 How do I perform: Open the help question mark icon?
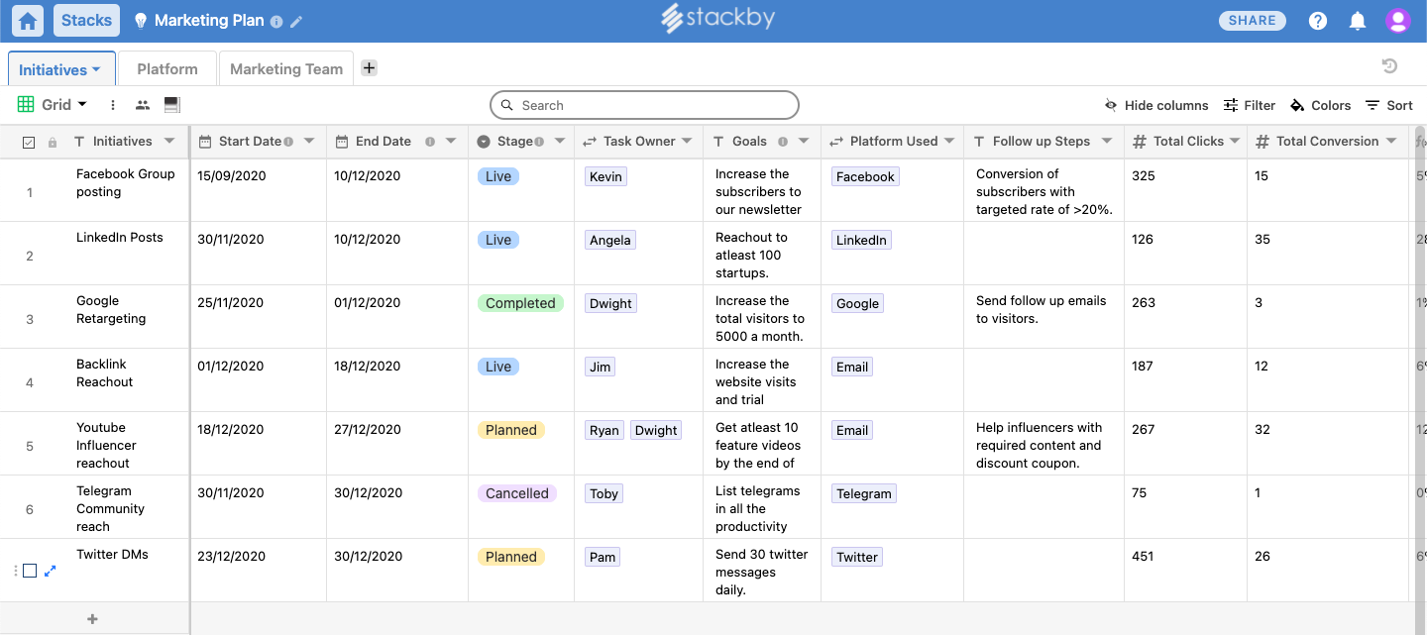coord(1317,21)
